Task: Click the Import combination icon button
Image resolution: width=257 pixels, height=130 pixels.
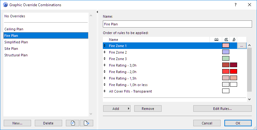Action: [x=72, y=123]
